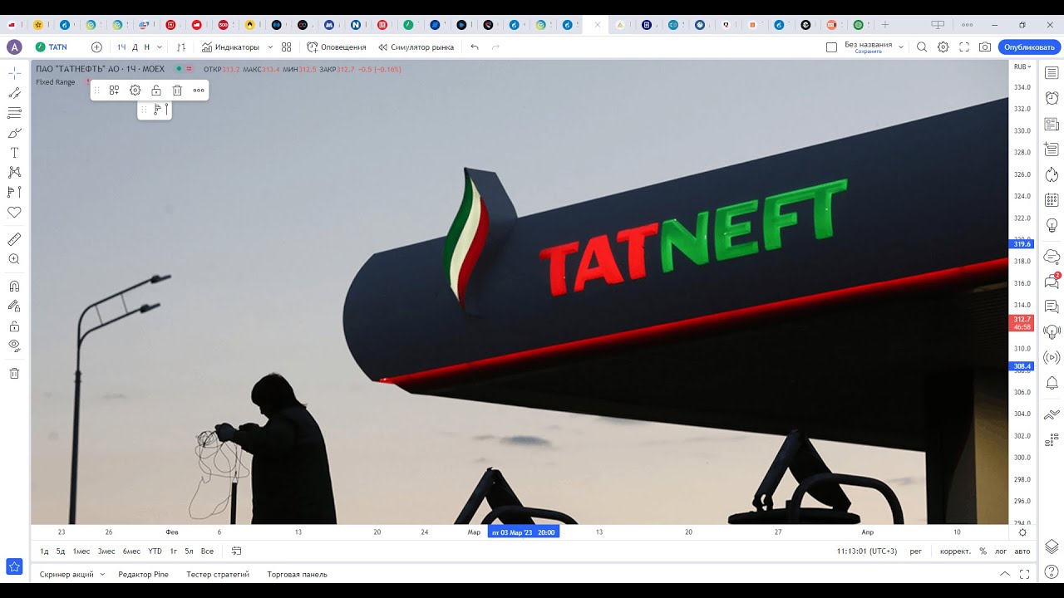Screen dimensions: 1064x598
Task: Open the alerts alarm clock panel
Action: coord(1052,98)
